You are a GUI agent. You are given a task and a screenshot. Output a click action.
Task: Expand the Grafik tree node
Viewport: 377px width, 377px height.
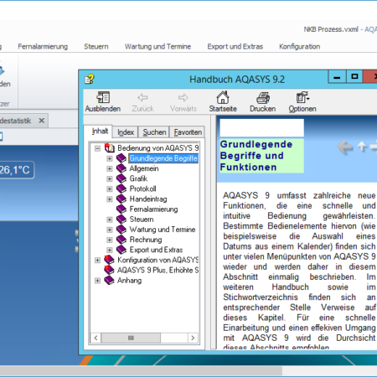(x=110, y=178)
